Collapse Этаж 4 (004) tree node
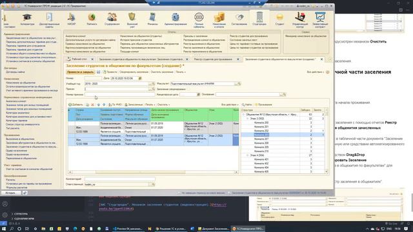Viewport: 413px width, 232px height. (x=247, y=155)
